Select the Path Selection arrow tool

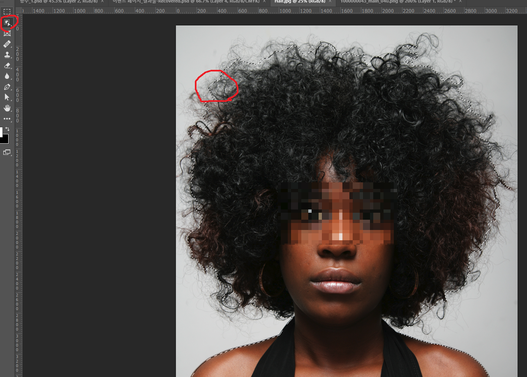[7, 97]
